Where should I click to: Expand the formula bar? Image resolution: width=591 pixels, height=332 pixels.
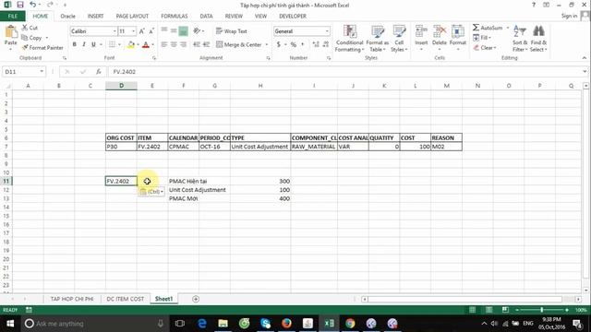click(x=585, y=72)
